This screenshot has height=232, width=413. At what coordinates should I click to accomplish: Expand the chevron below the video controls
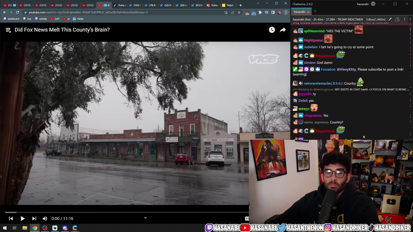(145, 218)
